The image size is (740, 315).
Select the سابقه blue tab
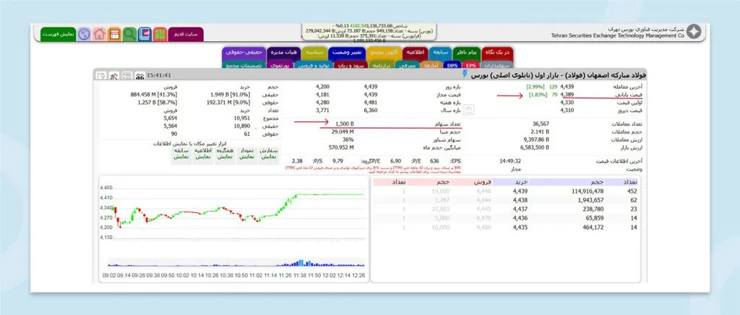click(440, 52)
